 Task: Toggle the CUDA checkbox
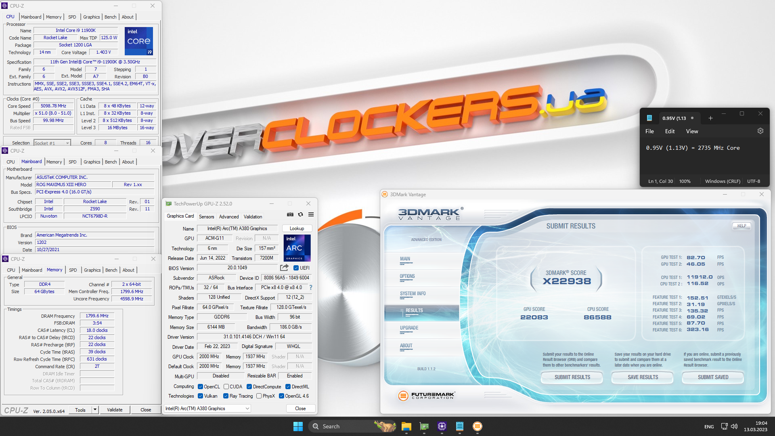[x=226, y=386]
